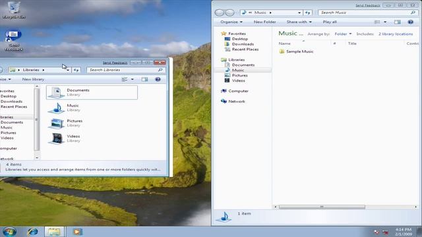Open the Windows Start menu orb
This screenshot has width=422, height=237.
(9, 232)
